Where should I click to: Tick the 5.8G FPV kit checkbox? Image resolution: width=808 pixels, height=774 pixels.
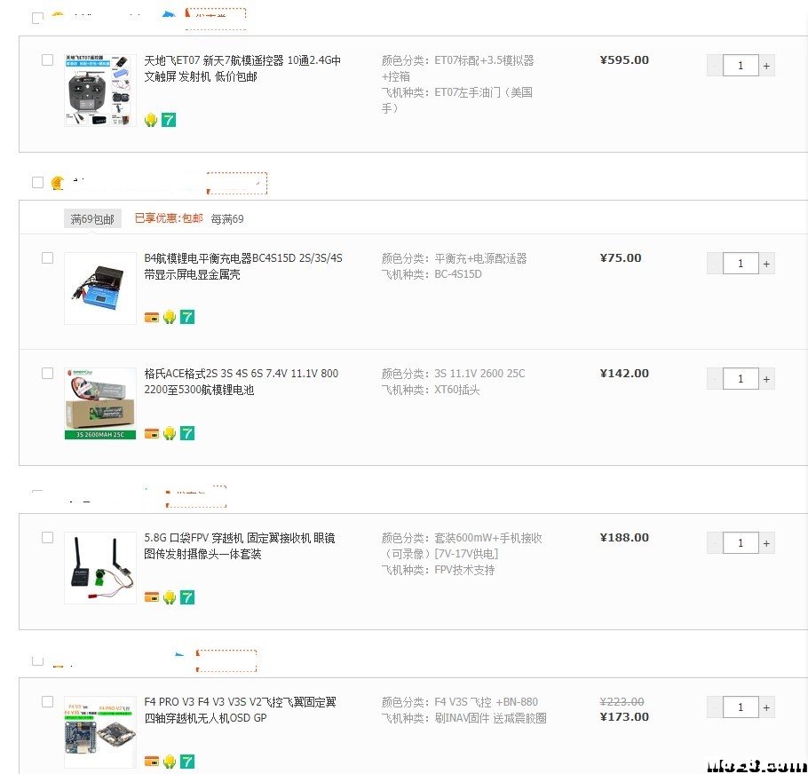click(47, 538)
